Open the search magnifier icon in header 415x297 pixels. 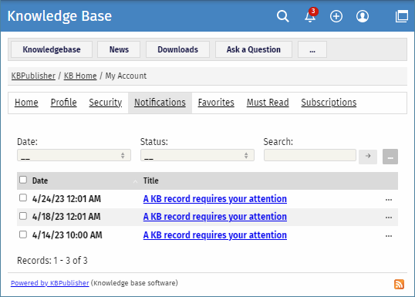tap(282, 16)
